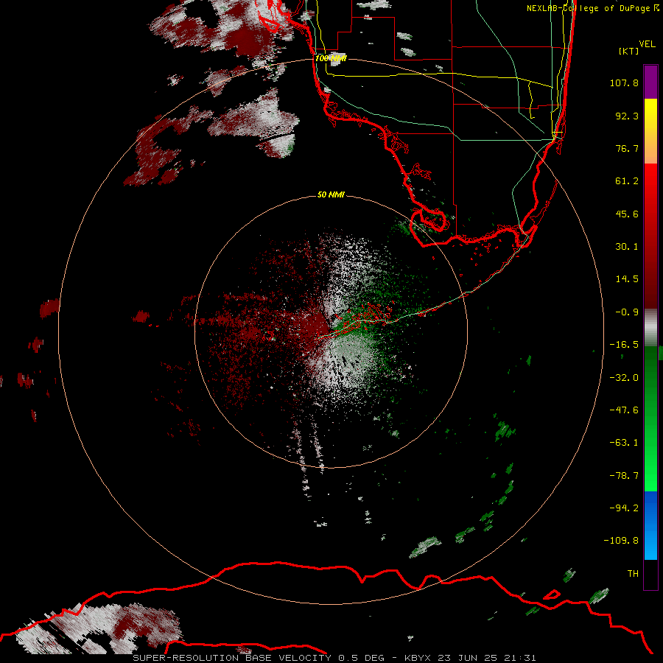Click the -63.1 velocity scale value

(624, 443)
